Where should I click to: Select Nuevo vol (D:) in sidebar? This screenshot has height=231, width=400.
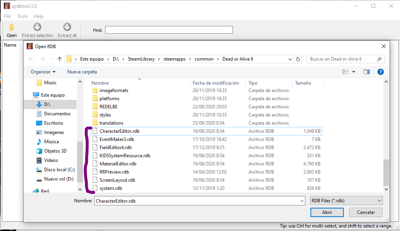[x=59, y=179]
